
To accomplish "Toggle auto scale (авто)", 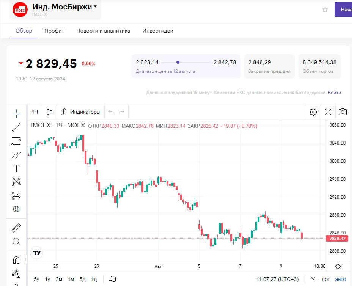I will 340,280.
